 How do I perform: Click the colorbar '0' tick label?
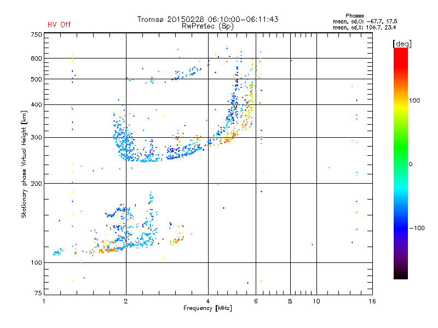(411, 164)
